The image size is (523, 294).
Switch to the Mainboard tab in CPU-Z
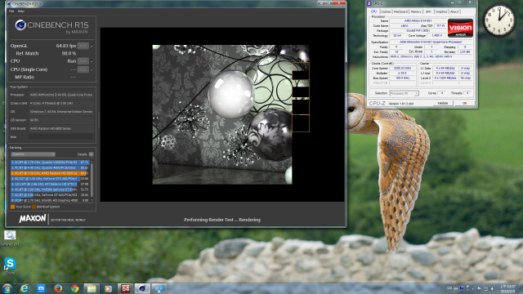coord(400,11)
